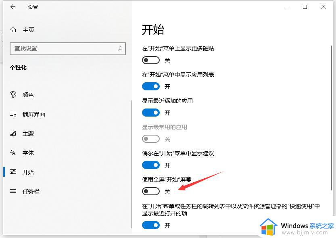Select the 开始 tiles icon
Screen dimensions: 336x238
pos(13,172)
